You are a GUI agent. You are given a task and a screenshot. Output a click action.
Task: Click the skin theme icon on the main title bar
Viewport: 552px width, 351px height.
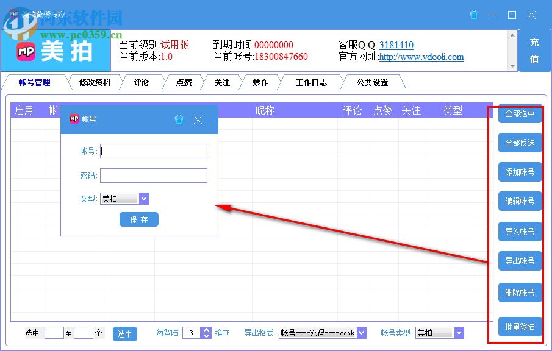(474, 15)
